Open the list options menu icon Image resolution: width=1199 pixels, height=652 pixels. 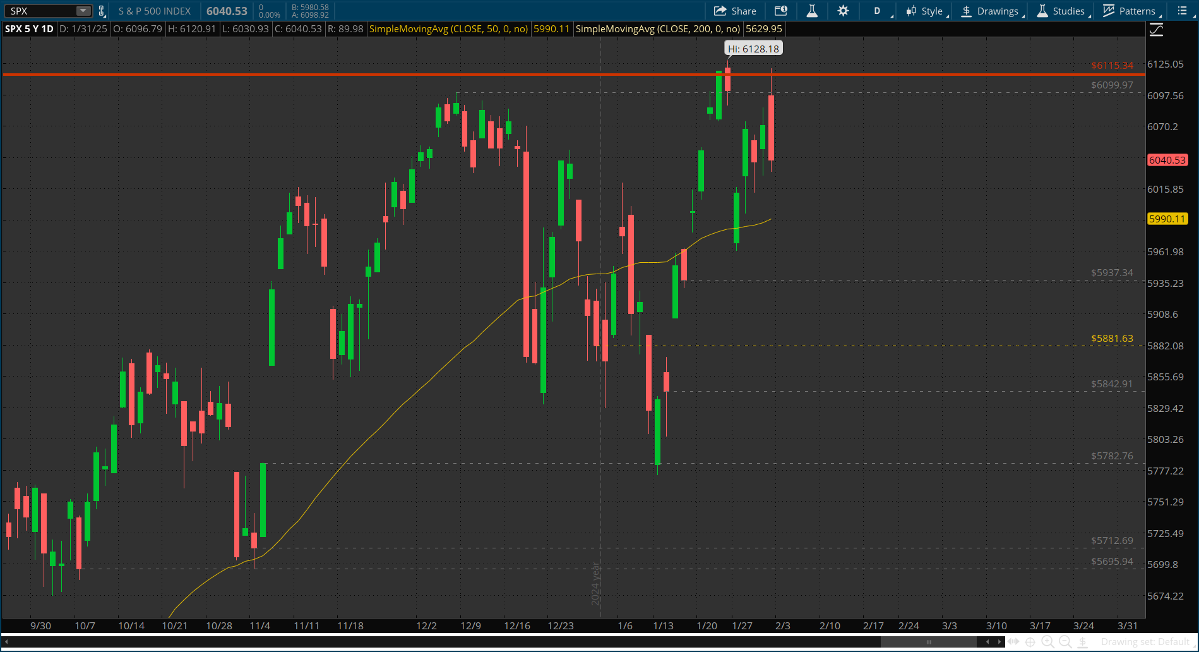pos(1182,11)
